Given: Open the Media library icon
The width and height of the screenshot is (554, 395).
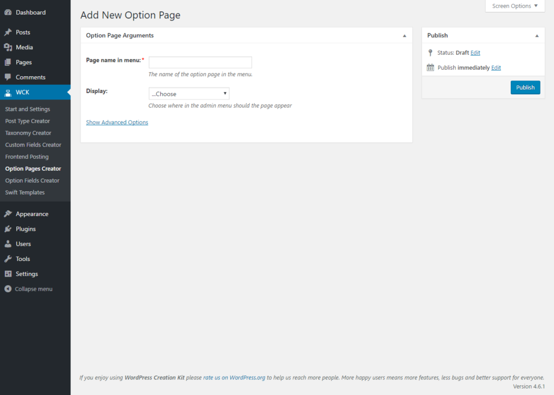Looking at the screenshot, I should pyautogui.click(x=8, y=47).
